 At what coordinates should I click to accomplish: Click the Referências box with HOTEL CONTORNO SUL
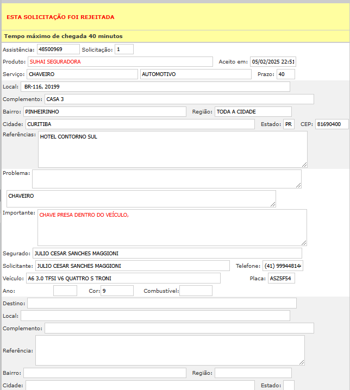click(x=172, y=149)
